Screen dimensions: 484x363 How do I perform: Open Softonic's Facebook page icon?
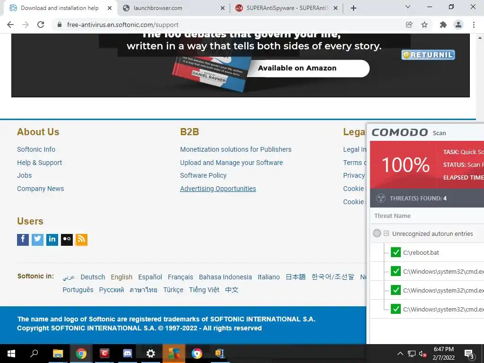tap(23, 240)
